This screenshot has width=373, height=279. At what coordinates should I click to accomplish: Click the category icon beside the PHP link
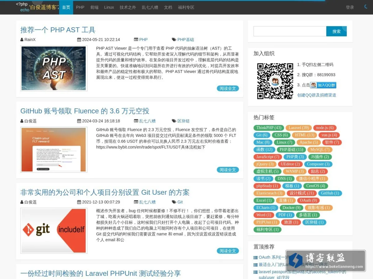pos(136,40)
